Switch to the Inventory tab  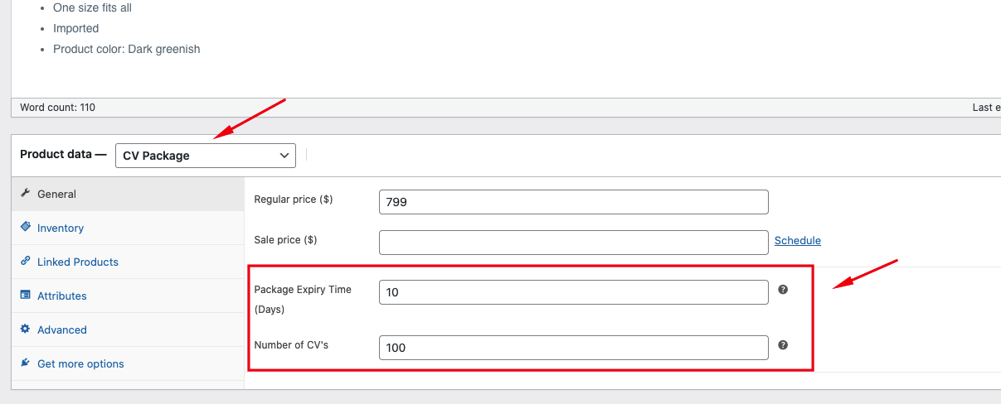(x=61, y=228)
